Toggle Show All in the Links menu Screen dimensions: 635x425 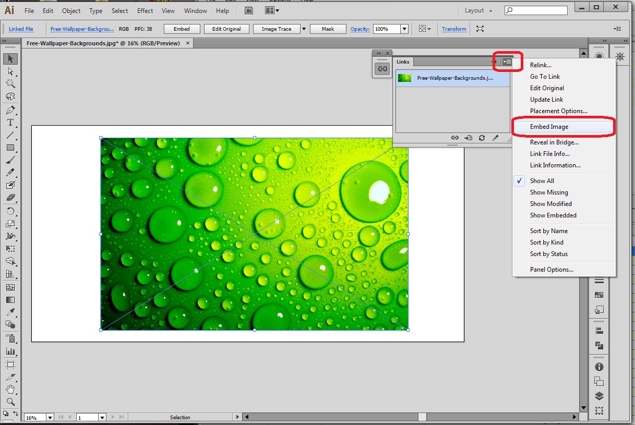tap(543, 180)
